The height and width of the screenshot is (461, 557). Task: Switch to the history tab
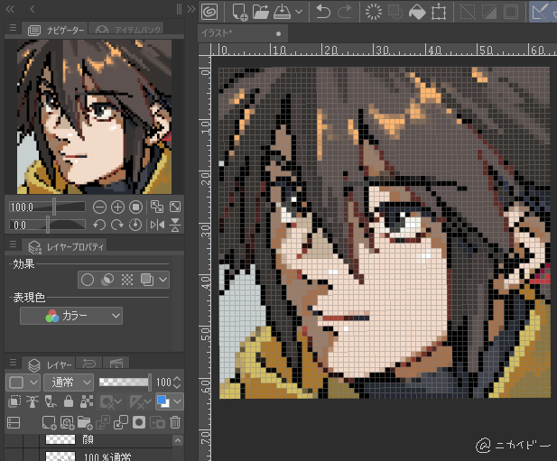(88, 364)
